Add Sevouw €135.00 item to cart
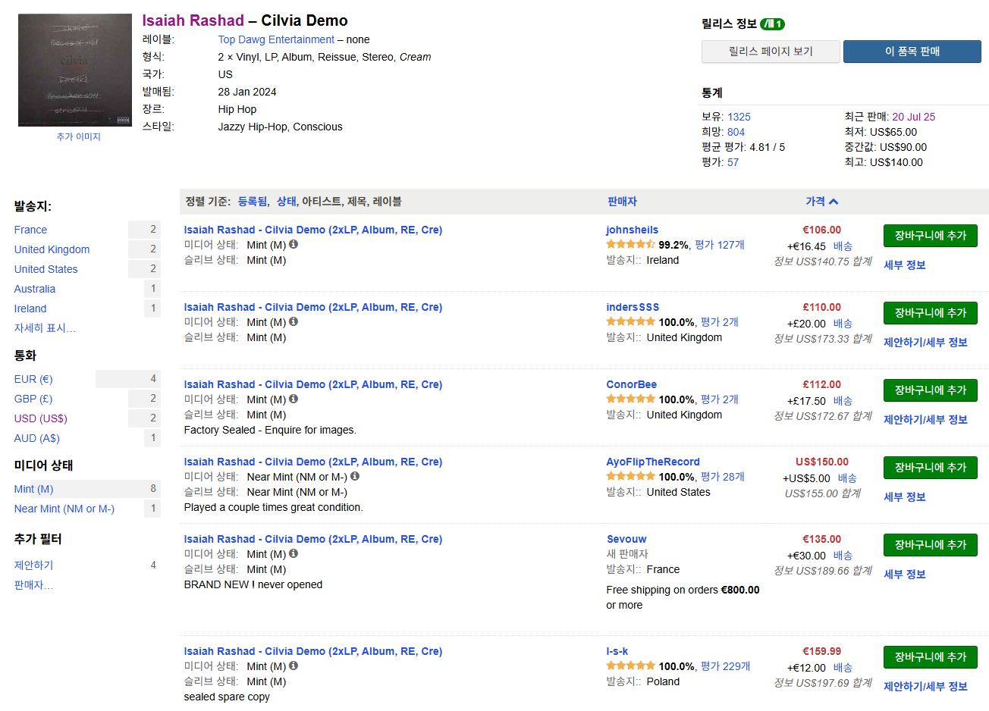This screenshot has height=711, width=989. coord(930,545)
